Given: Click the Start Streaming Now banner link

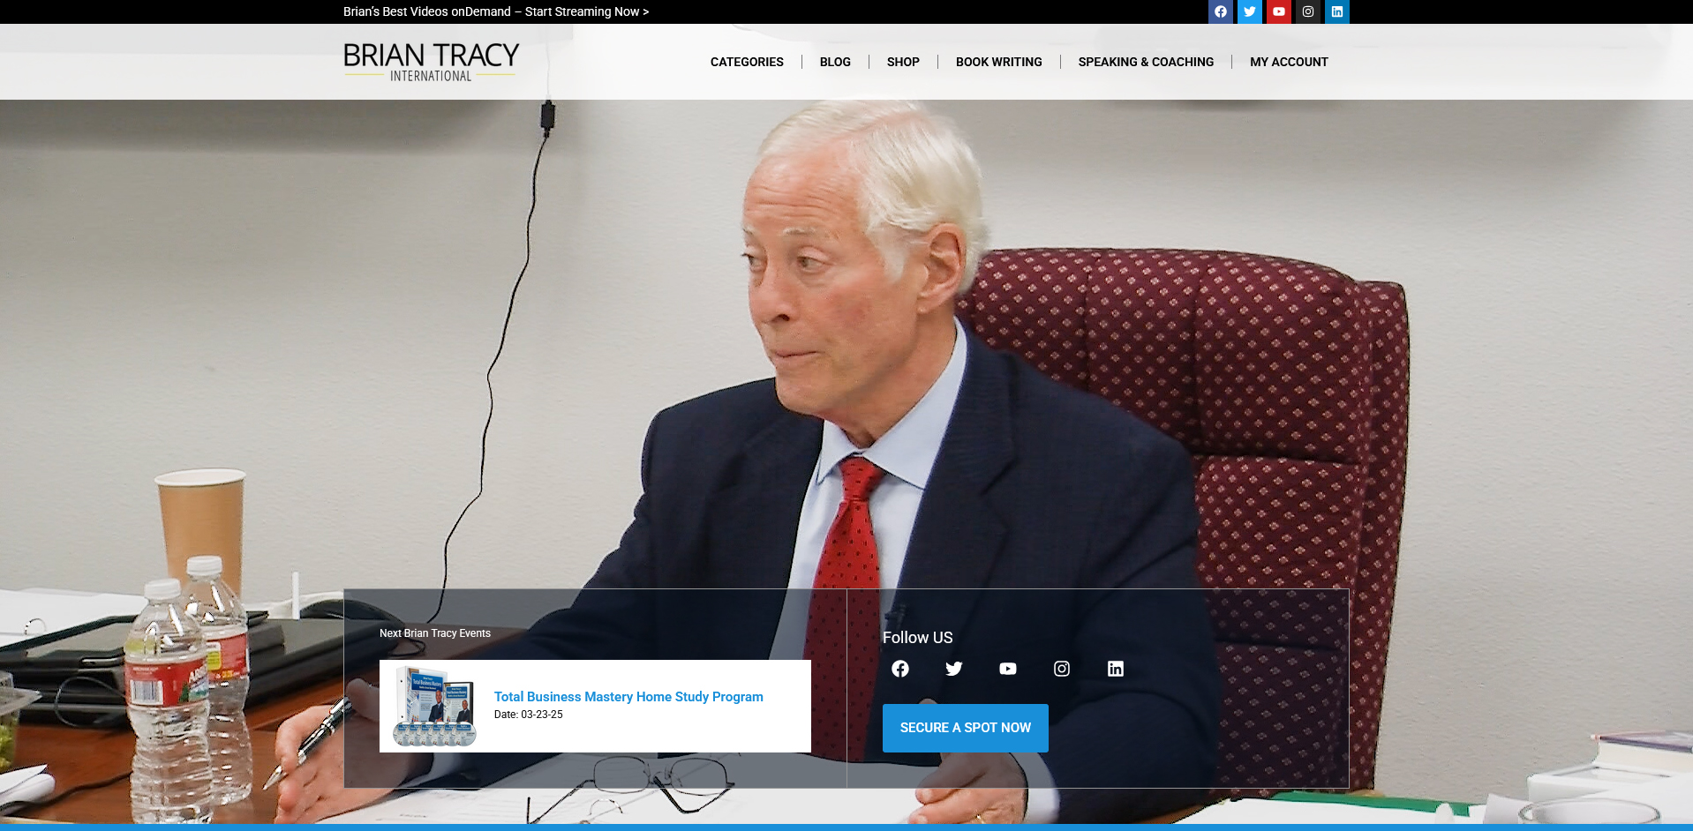Looking at the screenshot, I should 495,11.
